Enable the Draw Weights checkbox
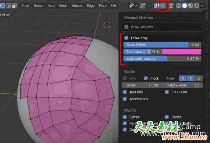Viewport: 210px width, 143px height. [x=126, y=27]
